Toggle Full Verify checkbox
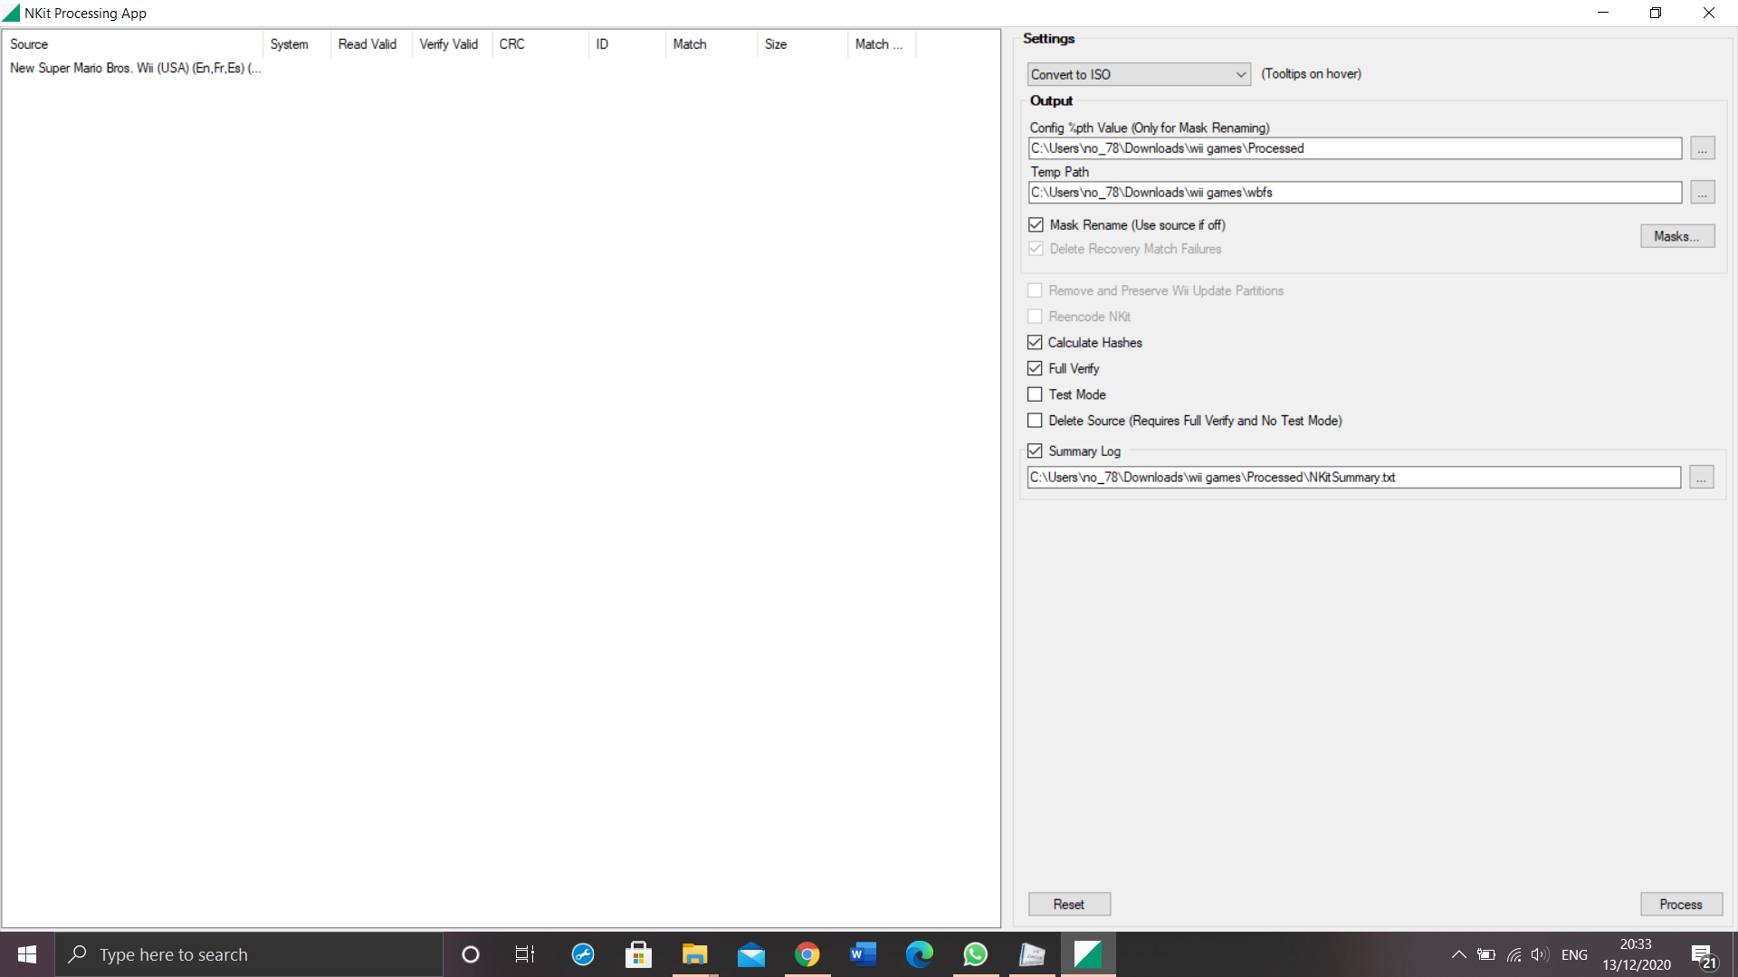 [1035, 368]
